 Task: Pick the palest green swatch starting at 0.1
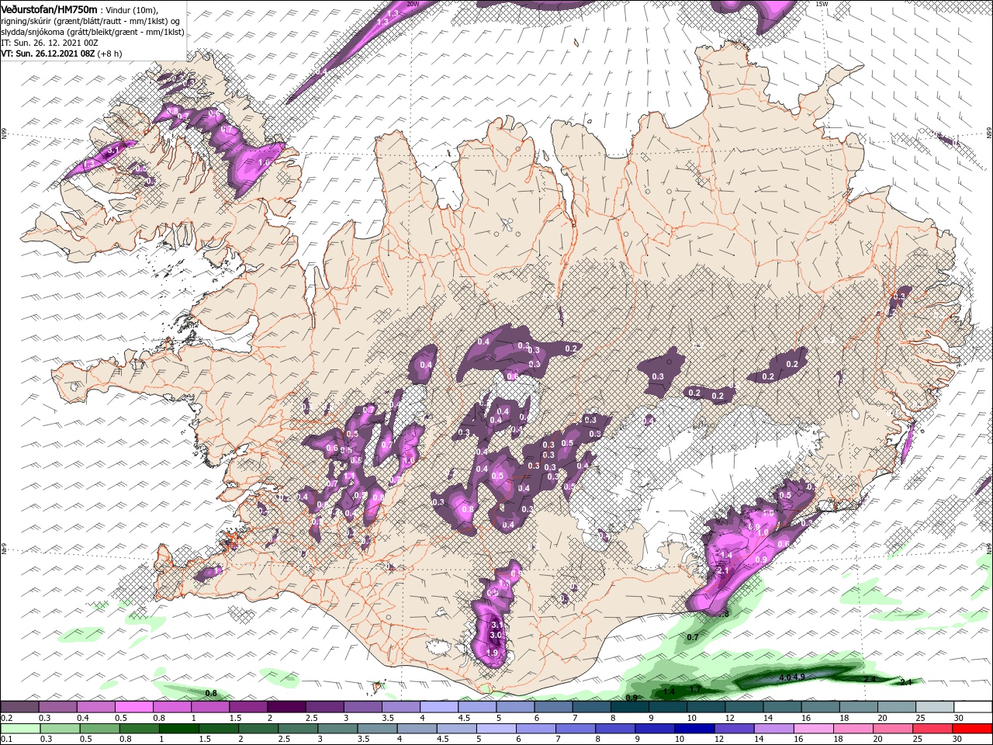coord(19,729)
